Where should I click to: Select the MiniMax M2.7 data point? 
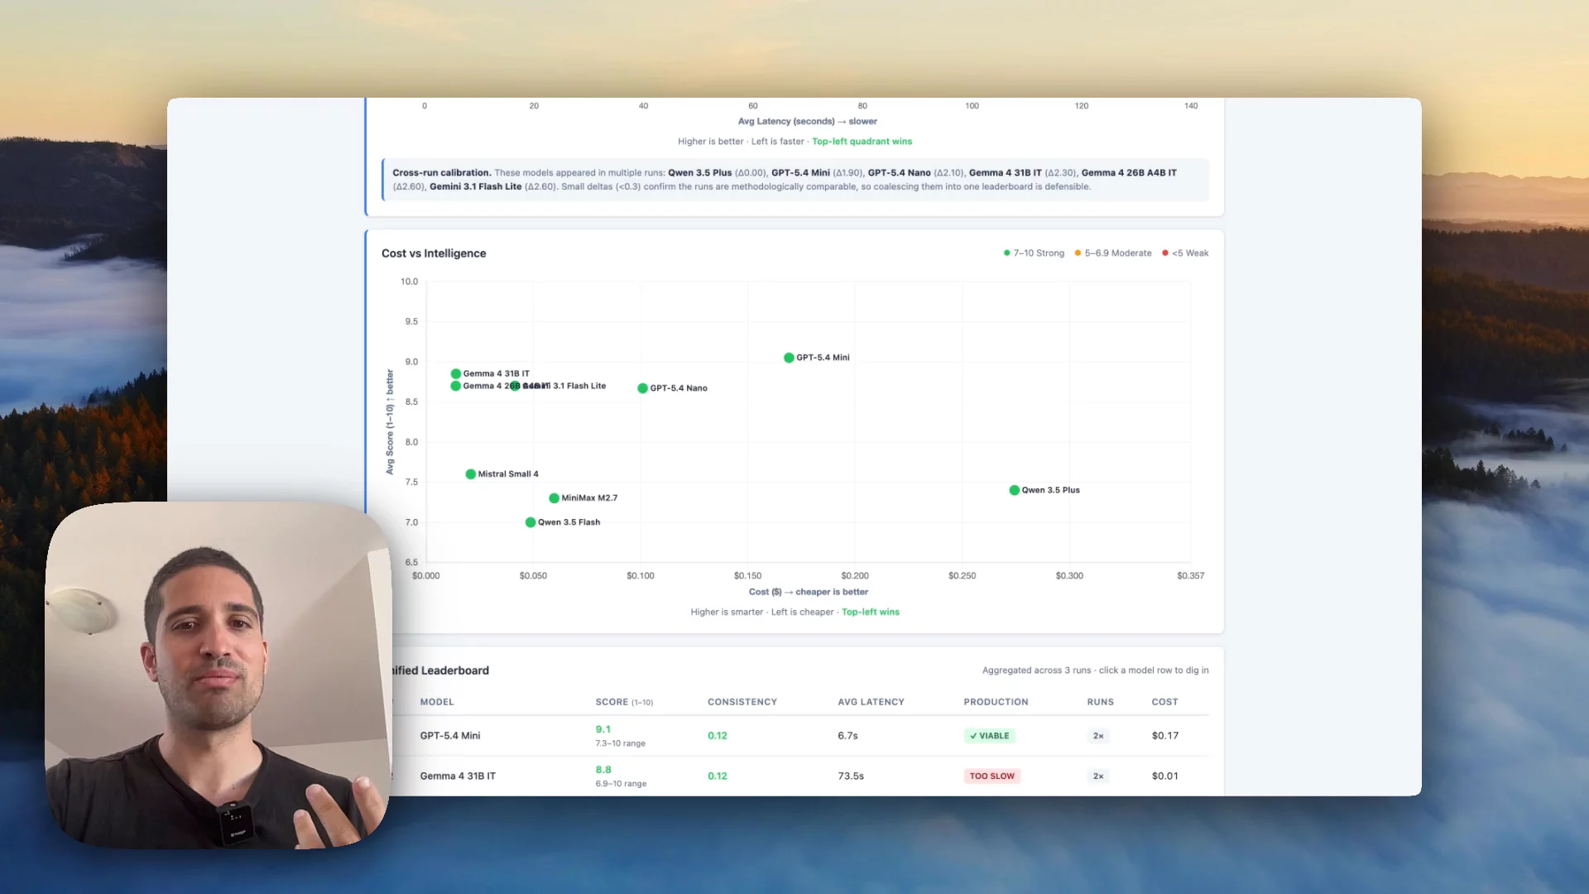point(554,498)
